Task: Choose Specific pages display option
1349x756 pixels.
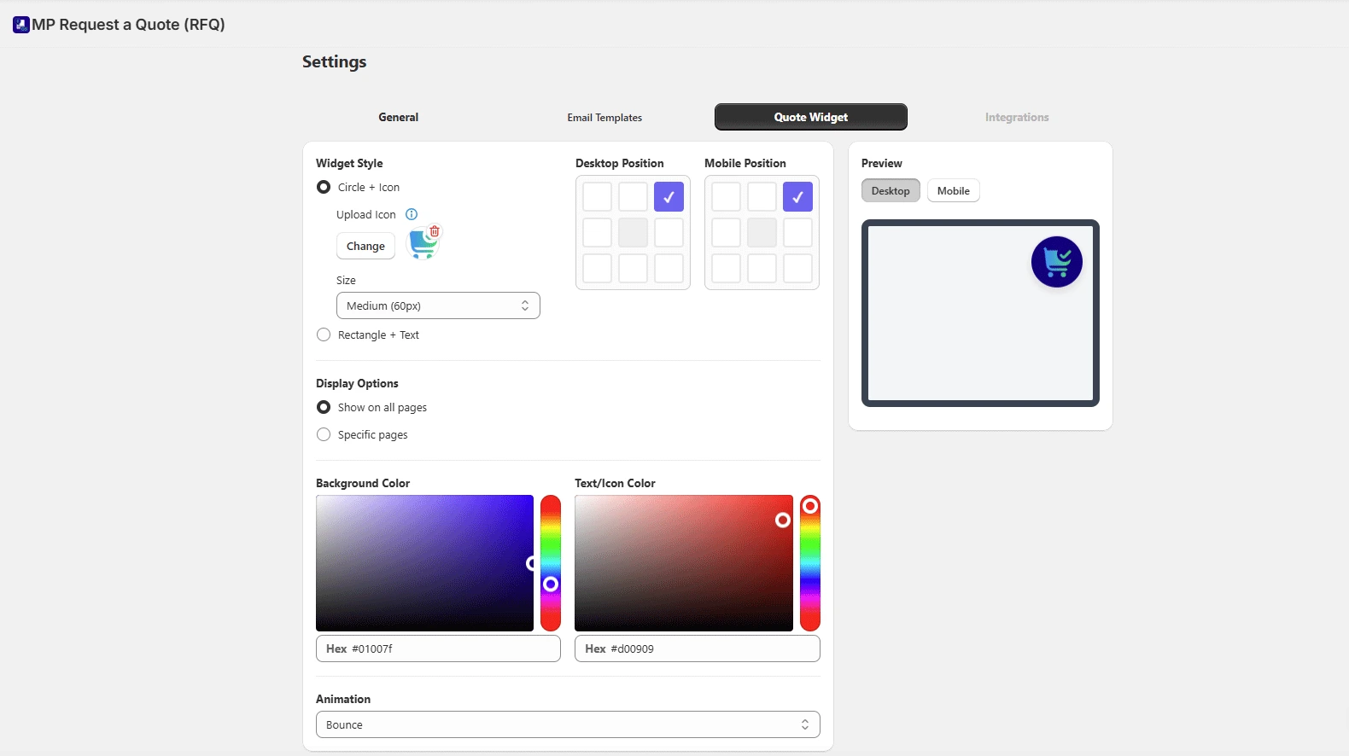Action: pos(324,434)
